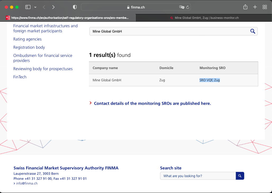Viewport: 272px width, 193px height.
Task: Click the Company name column header
Action: pyautogui.click(x=105, y=68)
